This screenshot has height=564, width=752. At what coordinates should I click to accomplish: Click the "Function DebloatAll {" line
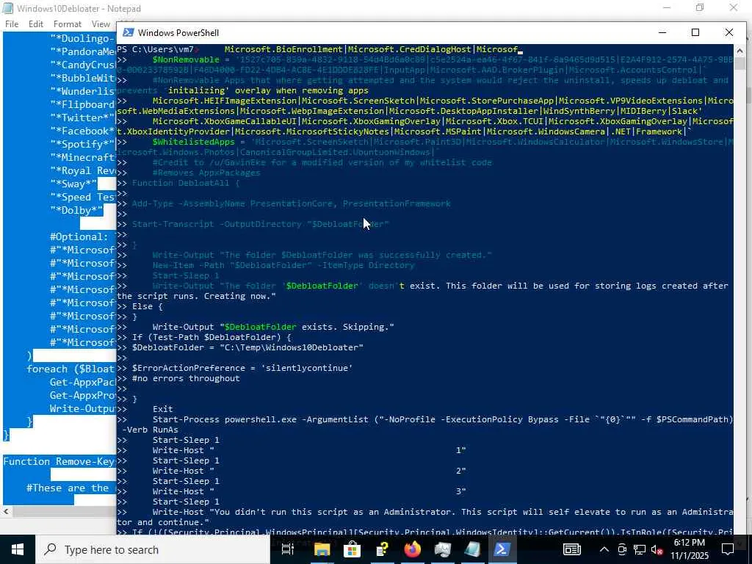186,183
